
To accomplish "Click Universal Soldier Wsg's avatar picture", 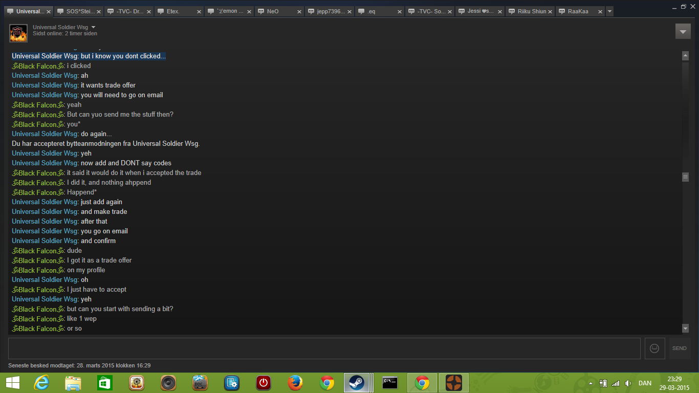I will click(x=18, y=33).
